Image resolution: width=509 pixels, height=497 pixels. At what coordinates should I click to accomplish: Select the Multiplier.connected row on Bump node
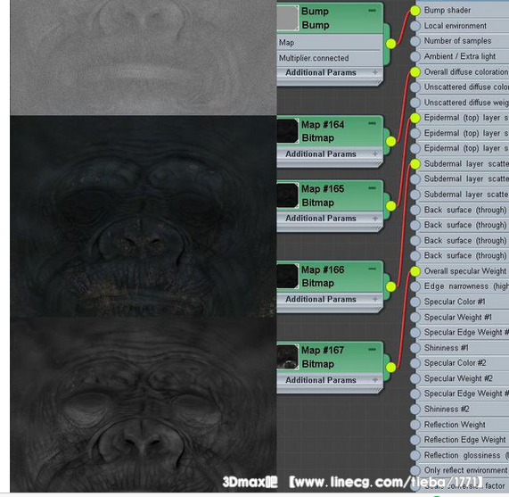tap(330, 58)
